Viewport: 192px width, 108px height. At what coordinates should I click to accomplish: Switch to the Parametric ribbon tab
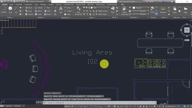coord(28,4)
